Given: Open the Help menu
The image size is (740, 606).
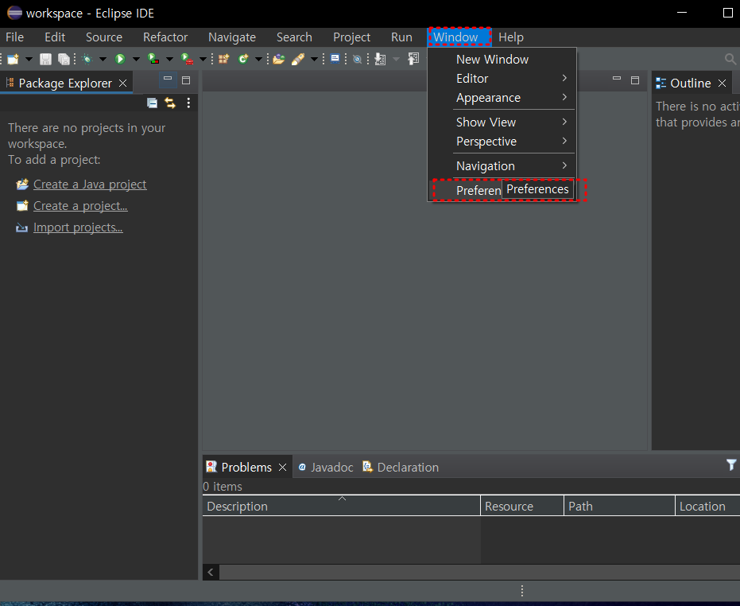Looking at the screenshot, I should 511,37.
